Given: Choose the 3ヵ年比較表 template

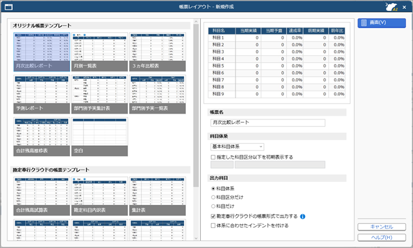Looking at the screenshot, I should (158, 52).
